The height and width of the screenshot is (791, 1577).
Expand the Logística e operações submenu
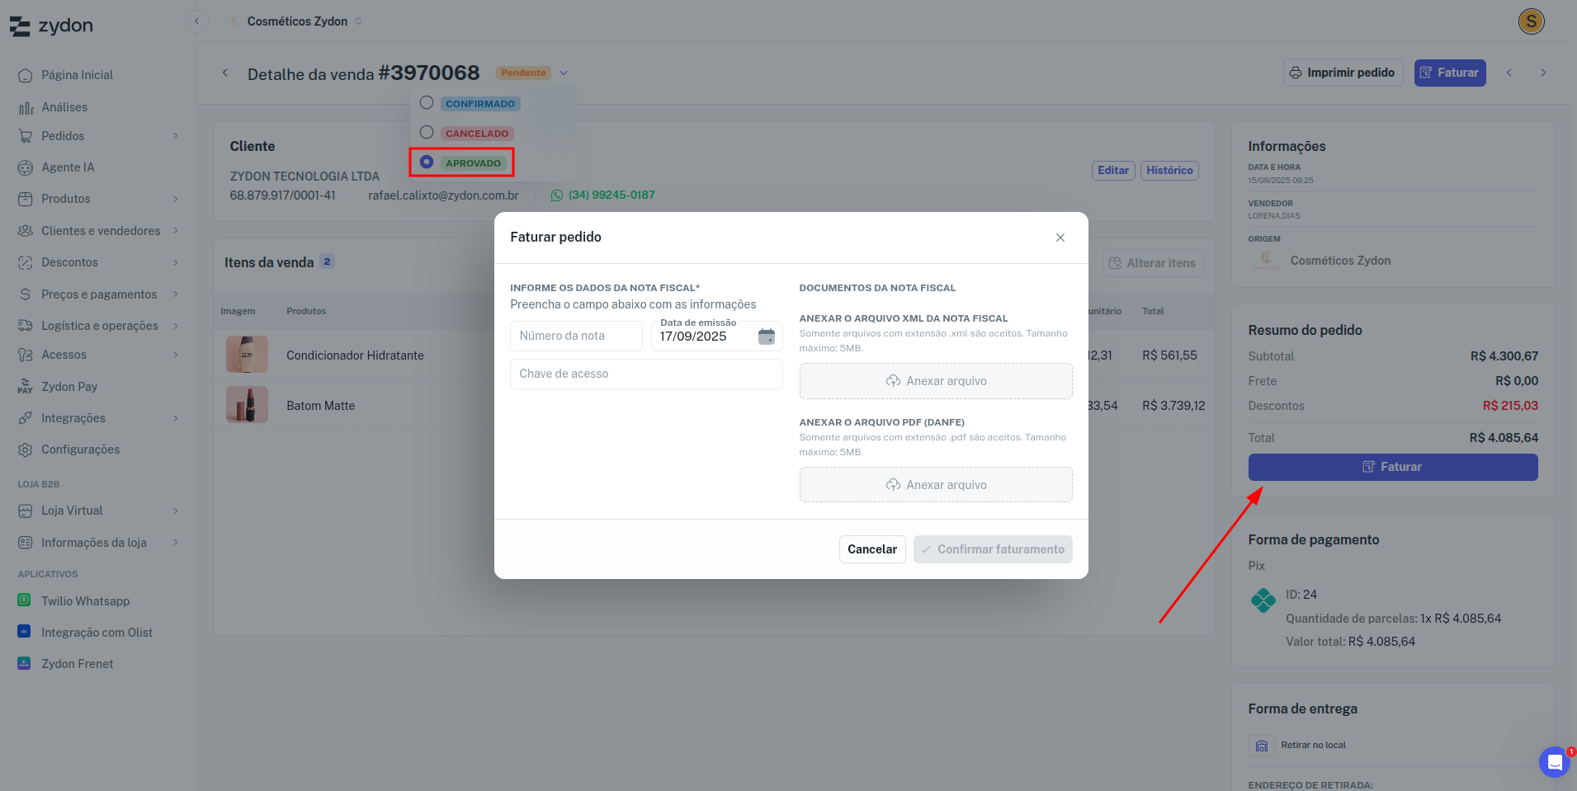(176, 326)
